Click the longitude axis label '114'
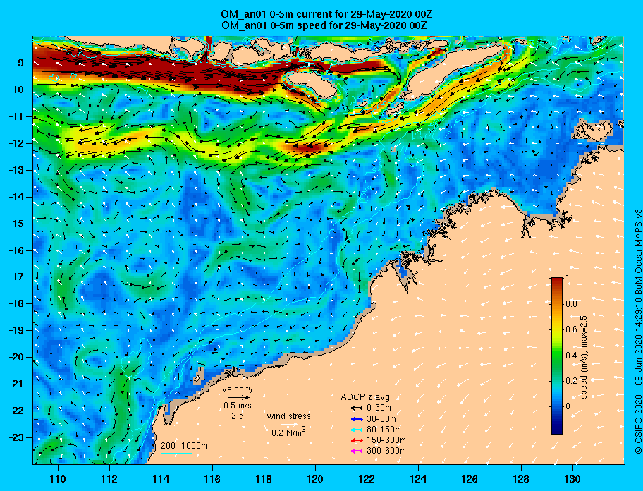This screenshot has width=643, height=491. point(161,479)
